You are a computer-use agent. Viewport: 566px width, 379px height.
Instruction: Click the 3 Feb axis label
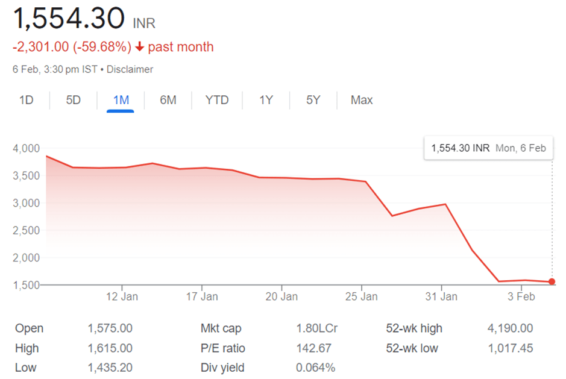click(x=521, y=296)
